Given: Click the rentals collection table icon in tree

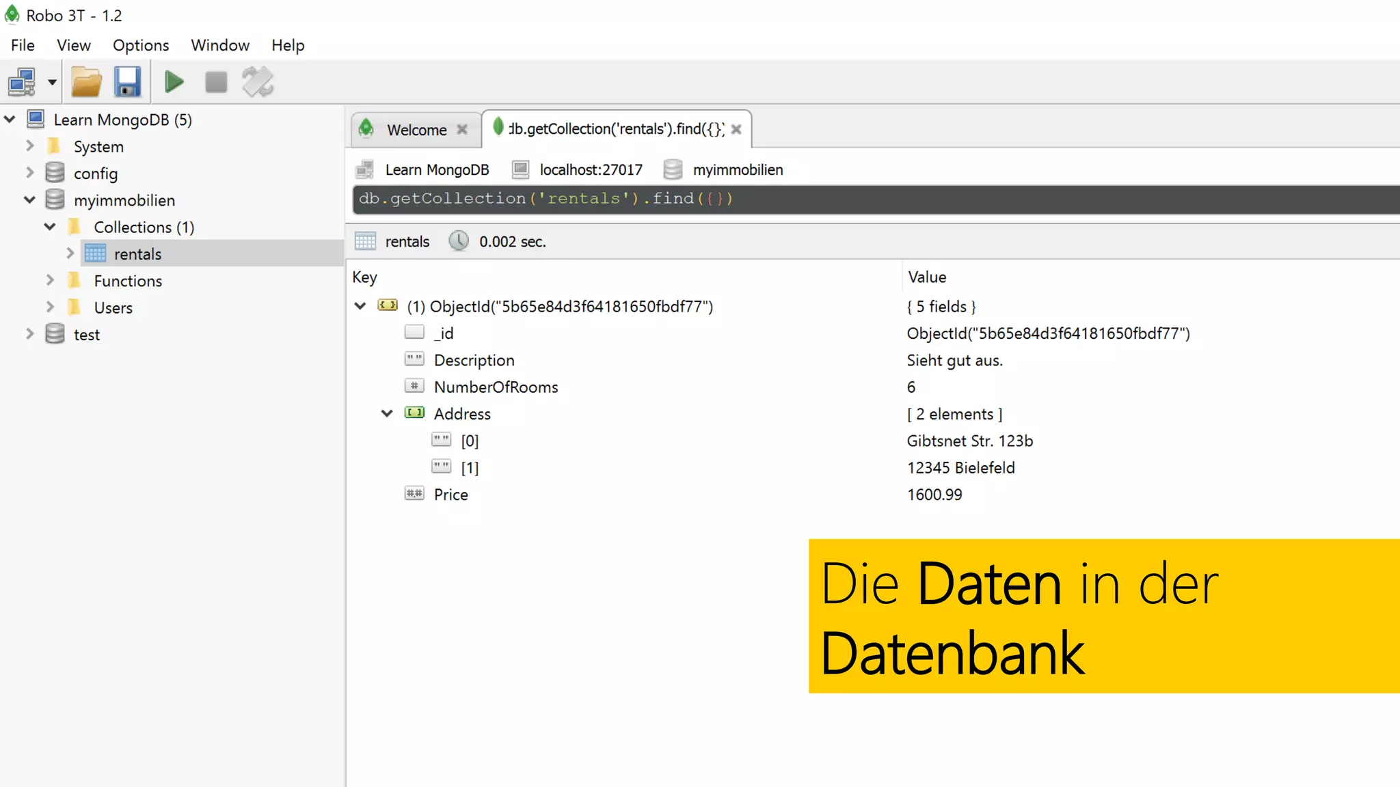Looking at the screenshot, I should (95, 253).
